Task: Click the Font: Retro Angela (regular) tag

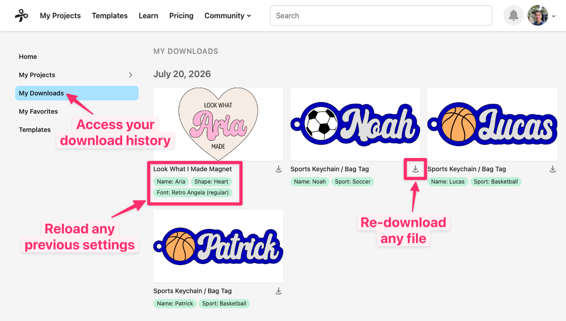Action: [x=193, y=193]
